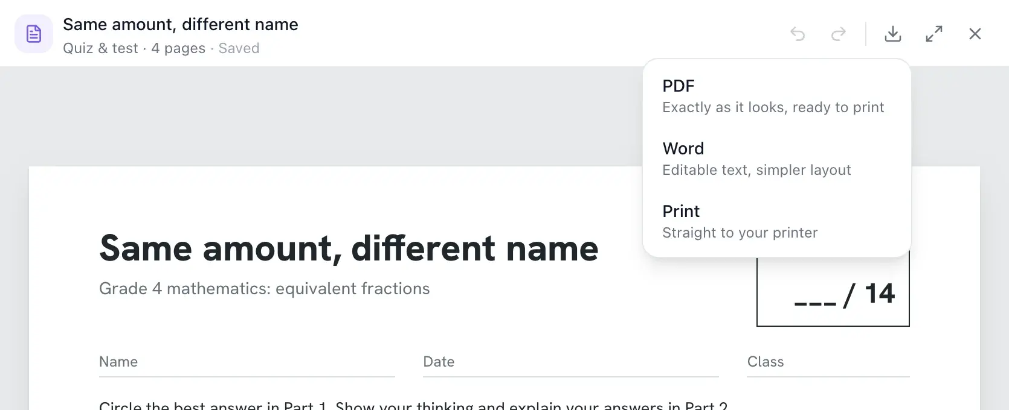The image size is (1009, 410).
Task: Click the score box showing / 14
Action: pyautogui.click(x=833, y=293)
